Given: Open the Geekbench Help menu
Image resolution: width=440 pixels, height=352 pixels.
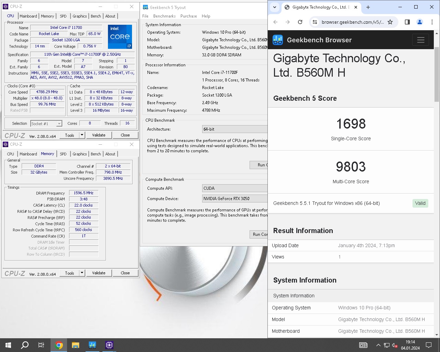Looking at the screenshot, I should pyautogui.click(x=206, y=16).
